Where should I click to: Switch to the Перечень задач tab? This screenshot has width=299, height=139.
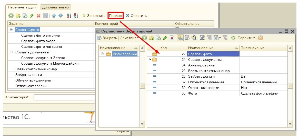coord(22,7)
